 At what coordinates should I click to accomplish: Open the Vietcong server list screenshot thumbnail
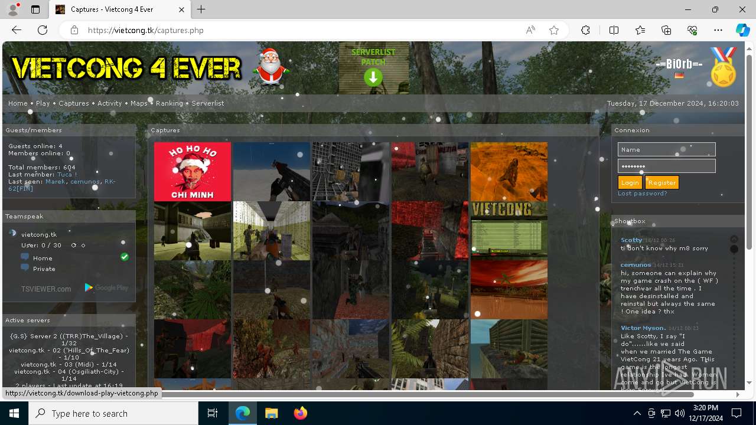pos(509,231)
